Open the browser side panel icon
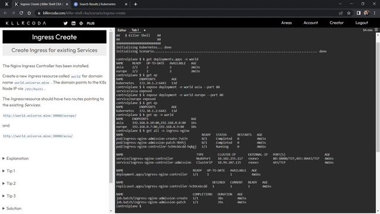The width and height of the screenshot is (380, 214). 359,13
